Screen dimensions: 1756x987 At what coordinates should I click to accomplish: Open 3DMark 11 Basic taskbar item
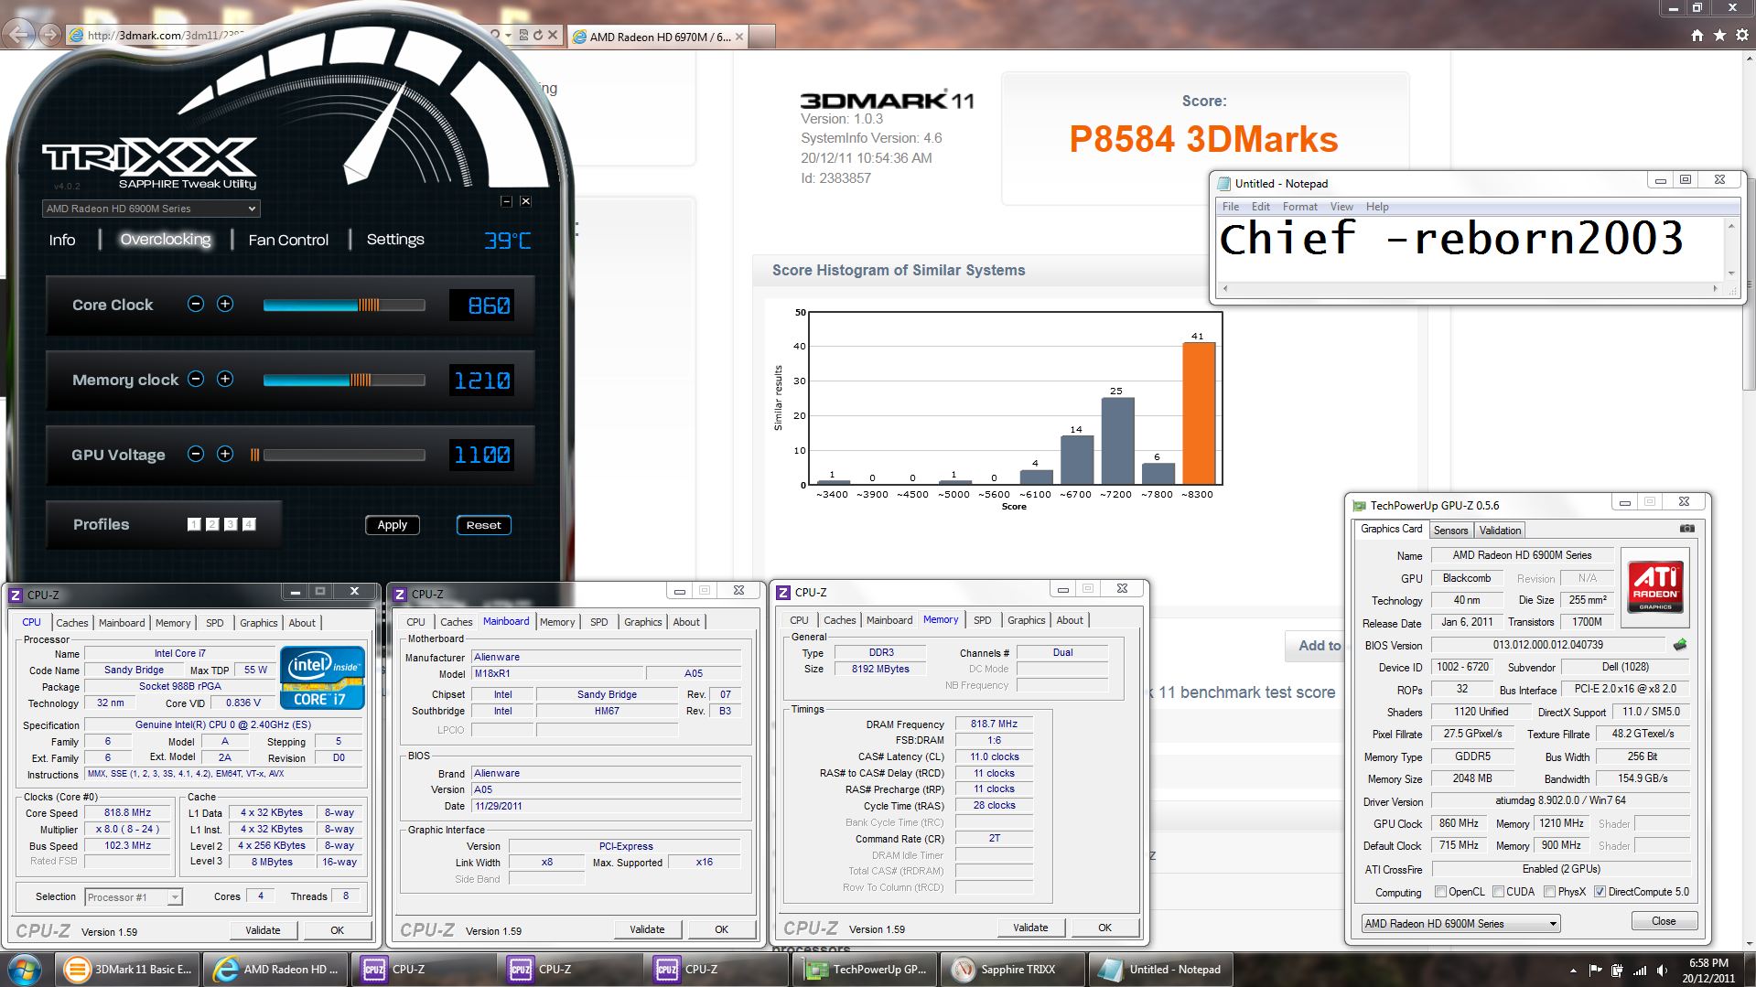coord(129,970)
